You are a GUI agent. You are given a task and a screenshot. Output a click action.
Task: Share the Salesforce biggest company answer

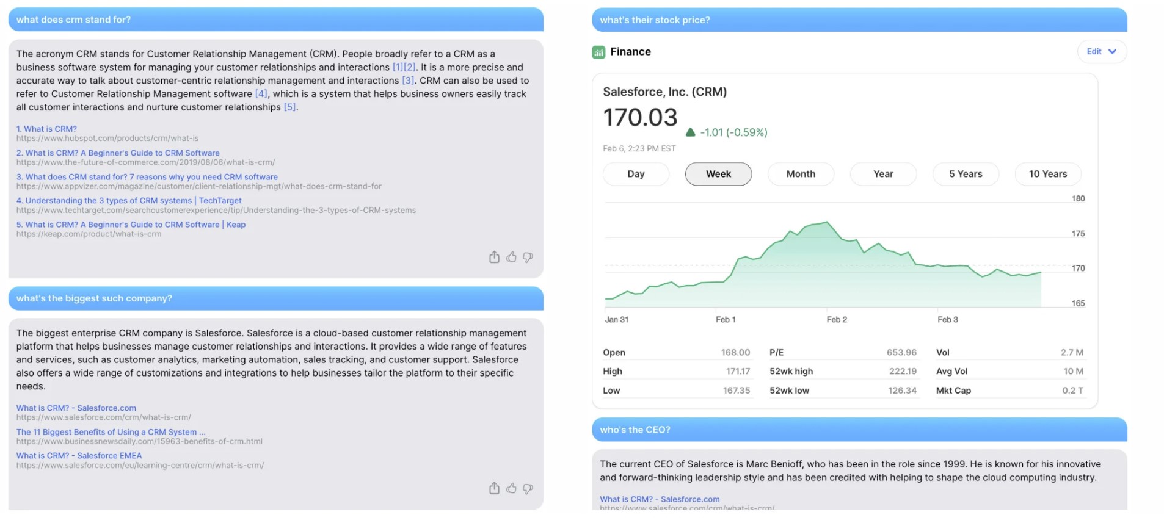pos(494,489)
